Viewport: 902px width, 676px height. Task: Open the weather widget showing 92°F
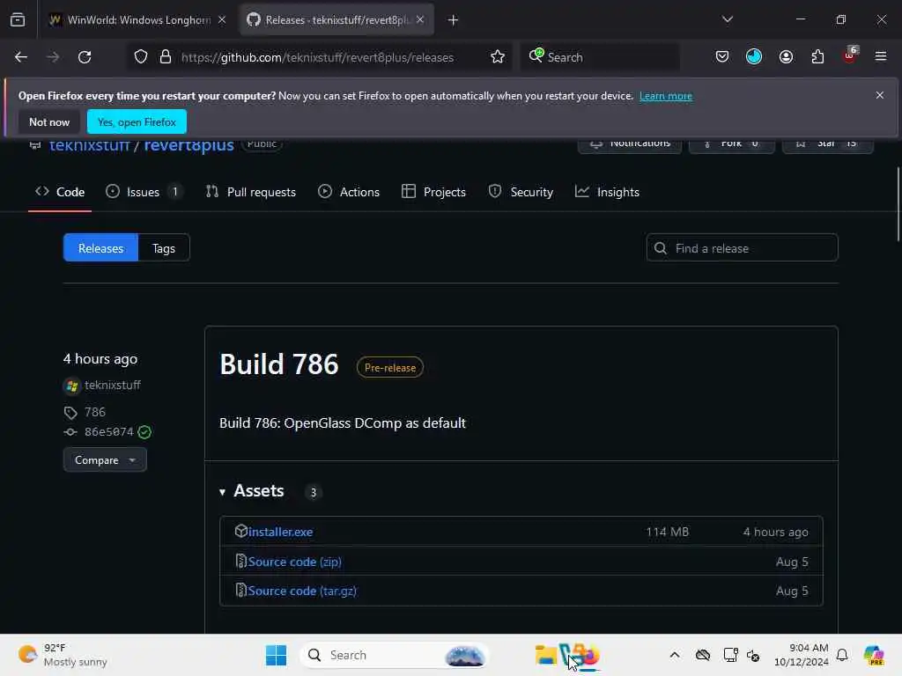[63, 655]
